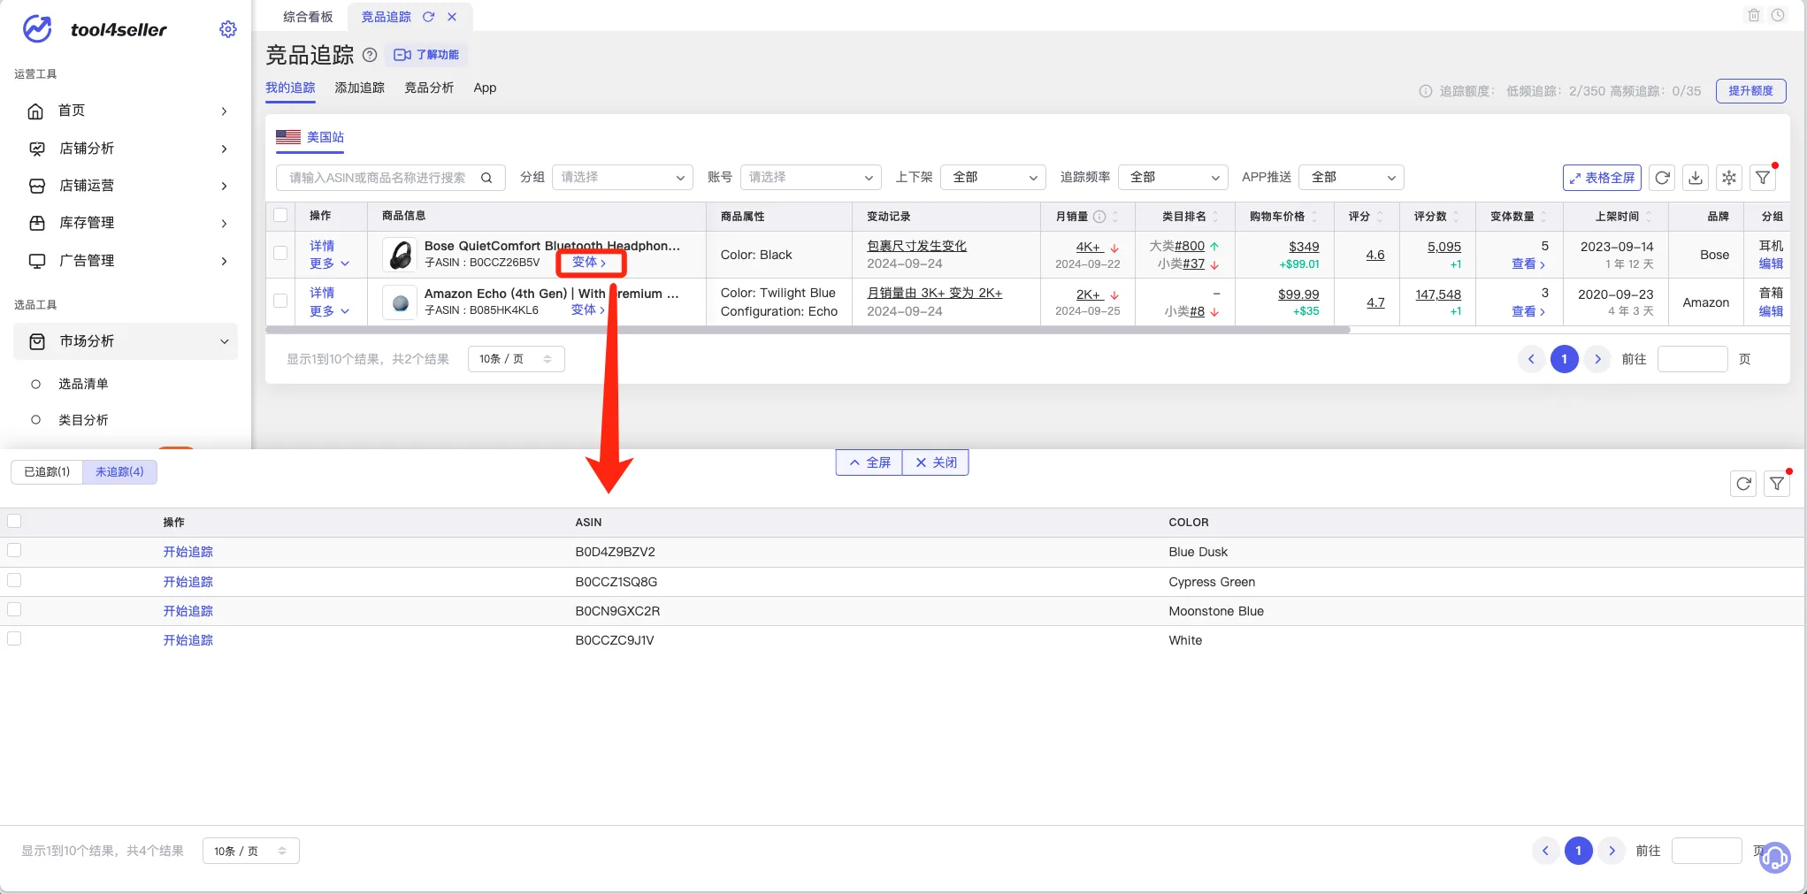Open the 了解功能 video button

tap(426, 55)
